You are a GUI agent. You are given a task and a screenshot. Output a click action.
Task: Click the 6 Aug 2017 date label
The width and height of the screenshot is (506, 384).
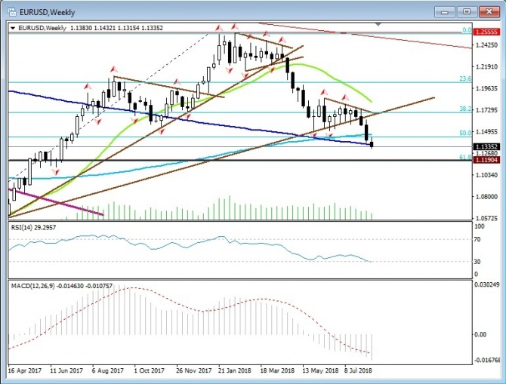[x=107, y=370]
